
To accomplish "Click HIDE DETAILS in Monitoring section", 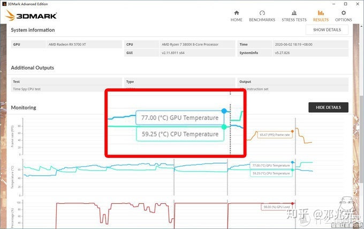I will [328, 108].
